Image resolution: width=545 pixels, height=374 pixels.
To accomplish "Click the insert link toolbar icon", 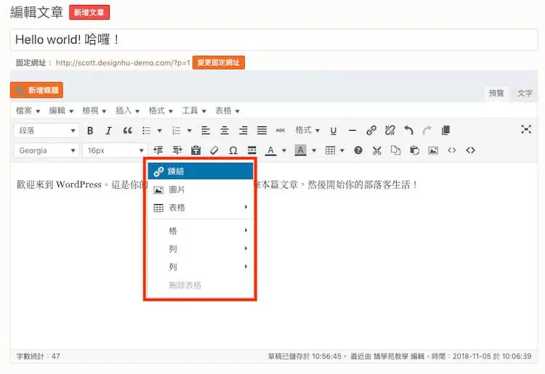I will pos(371,131).
